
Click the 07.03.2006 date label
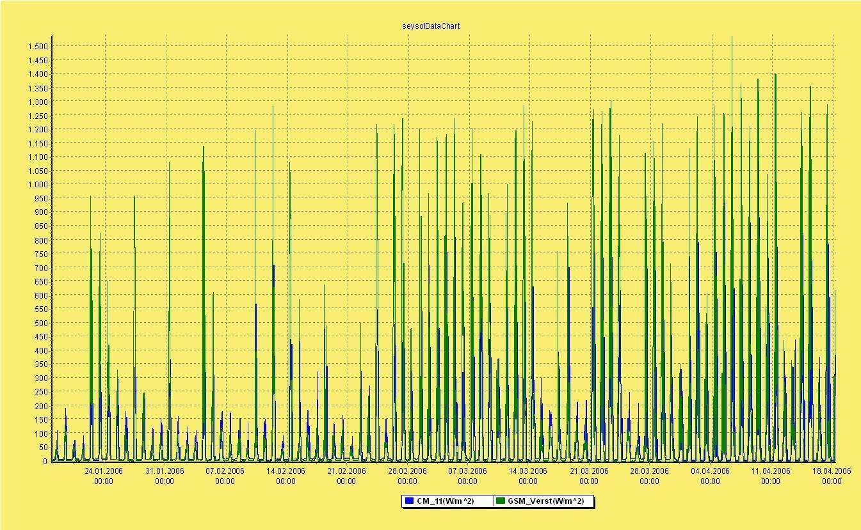point(467,471)
